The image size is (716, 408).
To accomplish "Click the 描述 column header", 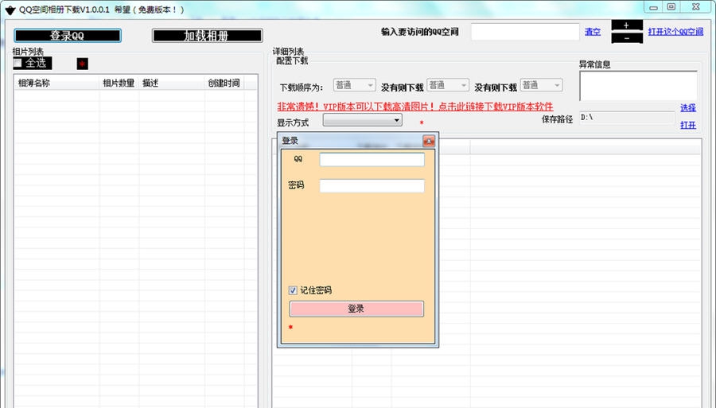I will [171, 83].
